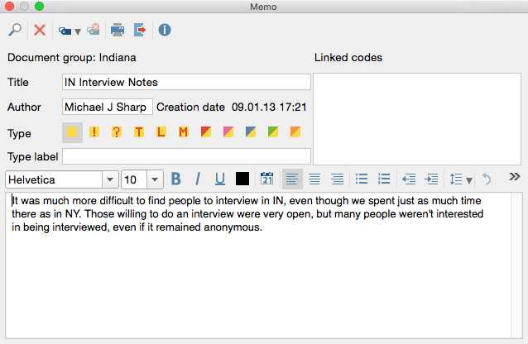Select the M memo type

pos(184,132)
